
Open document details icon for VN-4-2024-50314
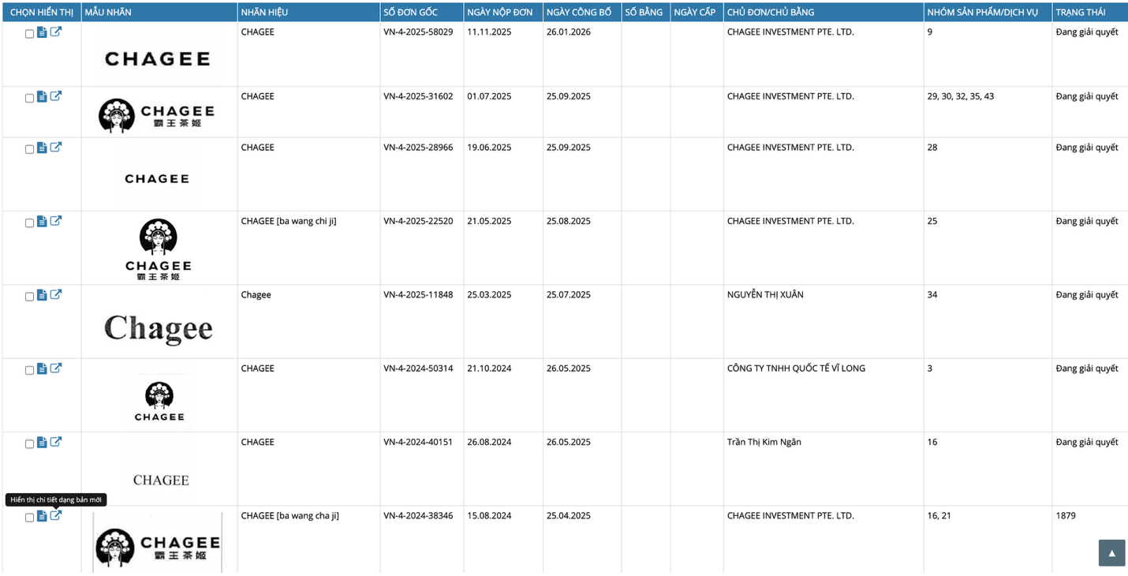coord(42,368)
